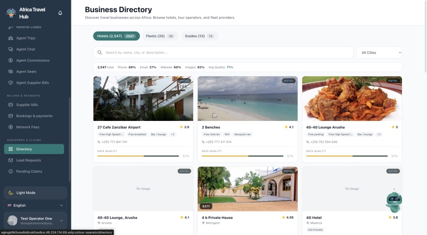This screenshot has width=427, height=235.
Task: Click the 4G Hotel listing title
Action: 314,217
